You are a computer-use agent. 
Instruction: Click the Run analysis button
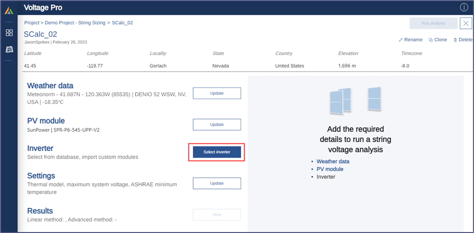point(433,23)
